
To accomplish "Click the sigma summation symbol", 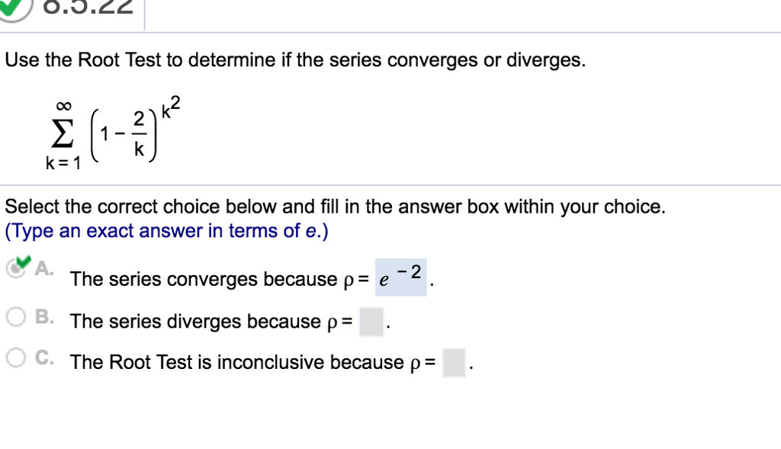I will 61,133.
